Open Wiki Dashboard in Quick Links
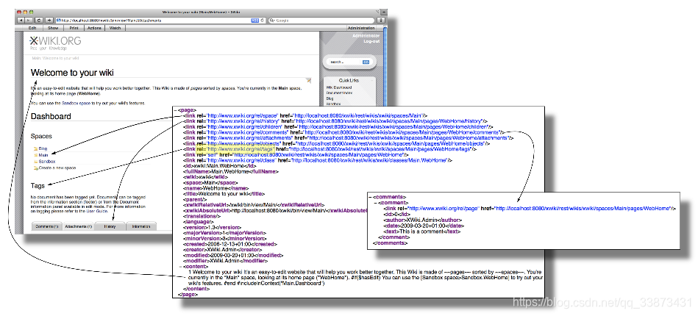The image size is (698, 316). (339, 88)
